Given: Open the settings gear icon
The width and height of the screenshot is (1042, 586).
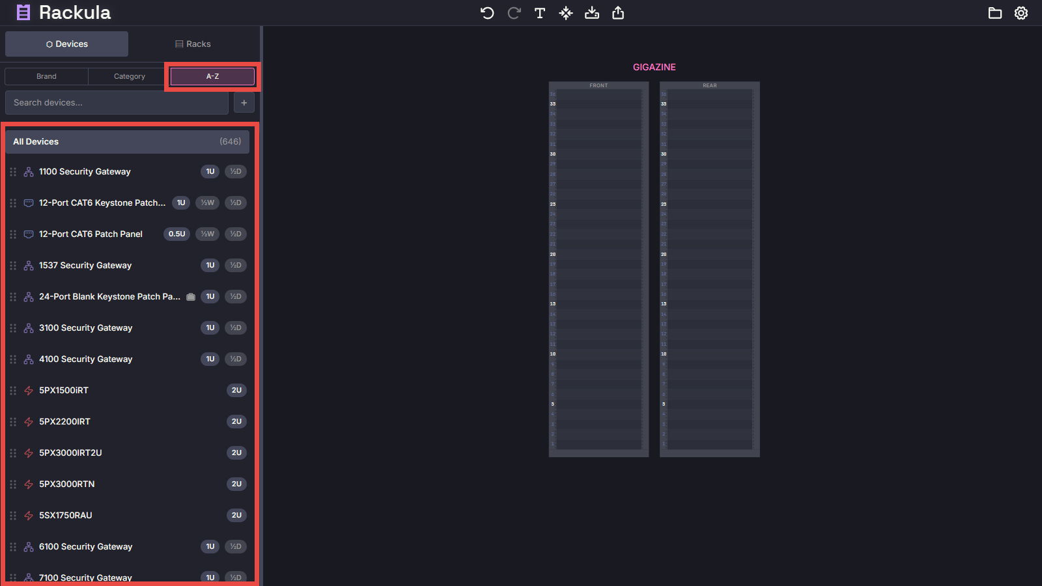Looking at the screenshot, I should [1021, 13].
